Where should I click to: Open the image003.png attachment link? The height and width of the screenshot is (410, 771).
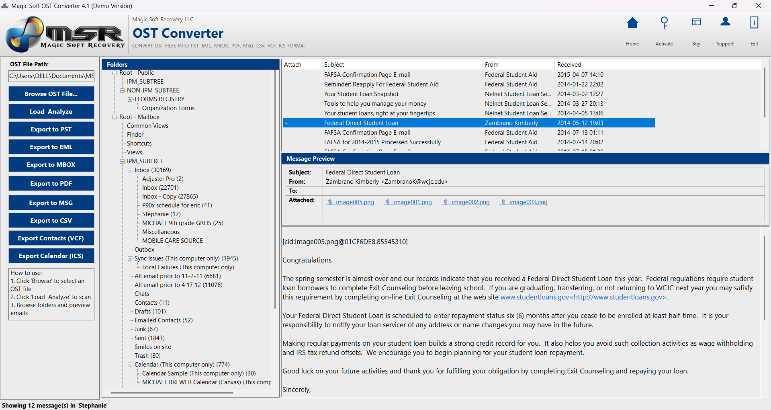(528, 202)
